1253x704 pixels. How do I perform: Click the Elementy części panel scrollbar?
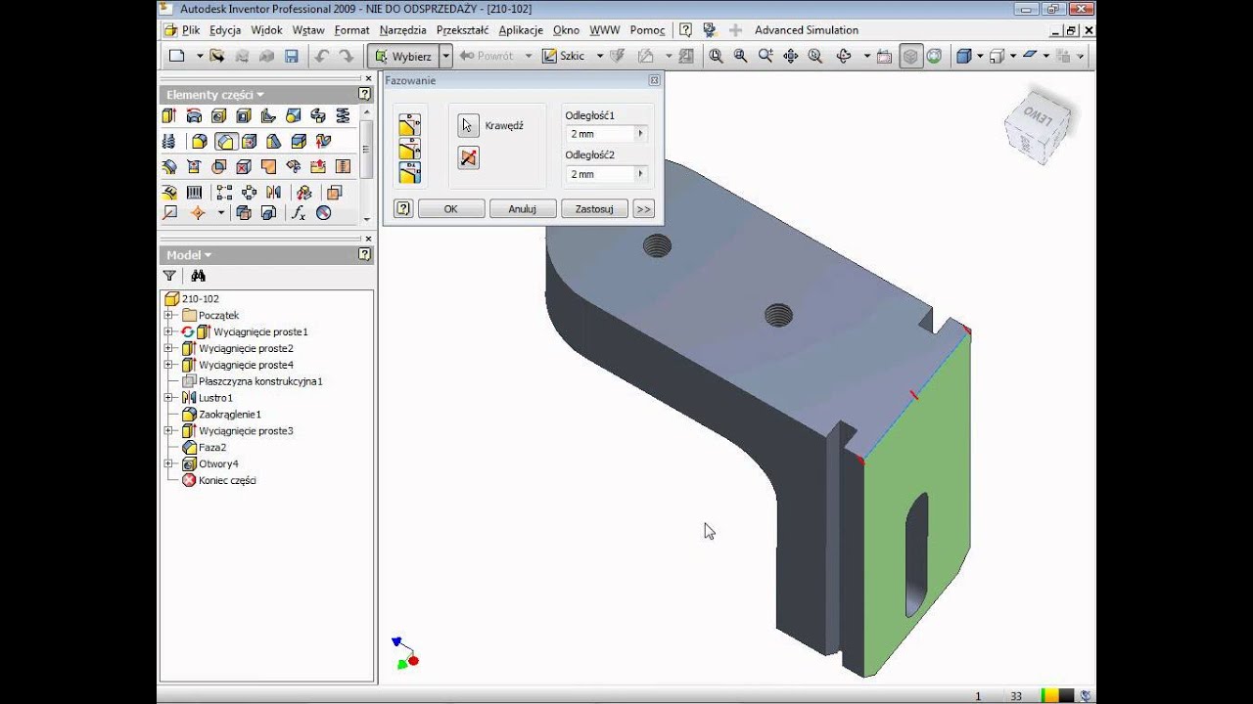(x=366, y=149)
